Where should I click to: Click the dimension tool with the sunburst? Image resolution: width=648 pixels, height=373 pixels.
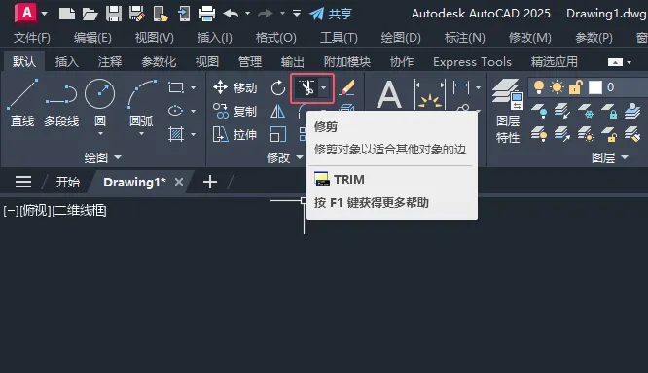[x=430, y=94]
